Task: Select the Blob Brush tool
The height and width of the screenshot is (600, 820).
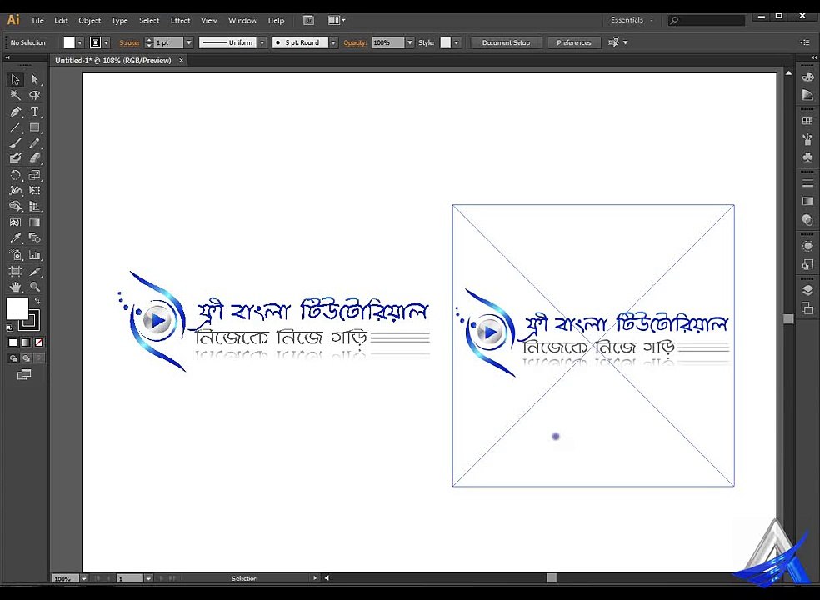Action: (15, 158)
